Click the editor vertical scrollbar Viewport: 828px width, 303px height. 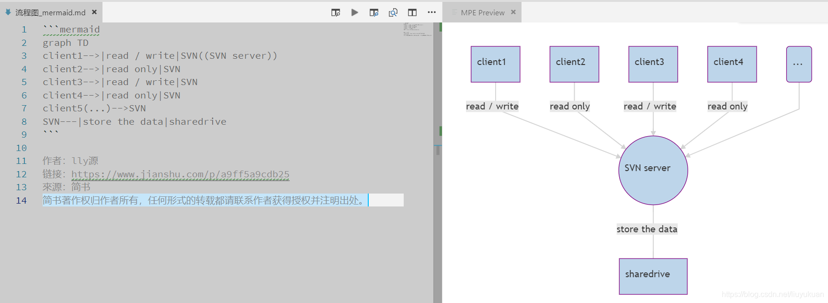(438, 162)
